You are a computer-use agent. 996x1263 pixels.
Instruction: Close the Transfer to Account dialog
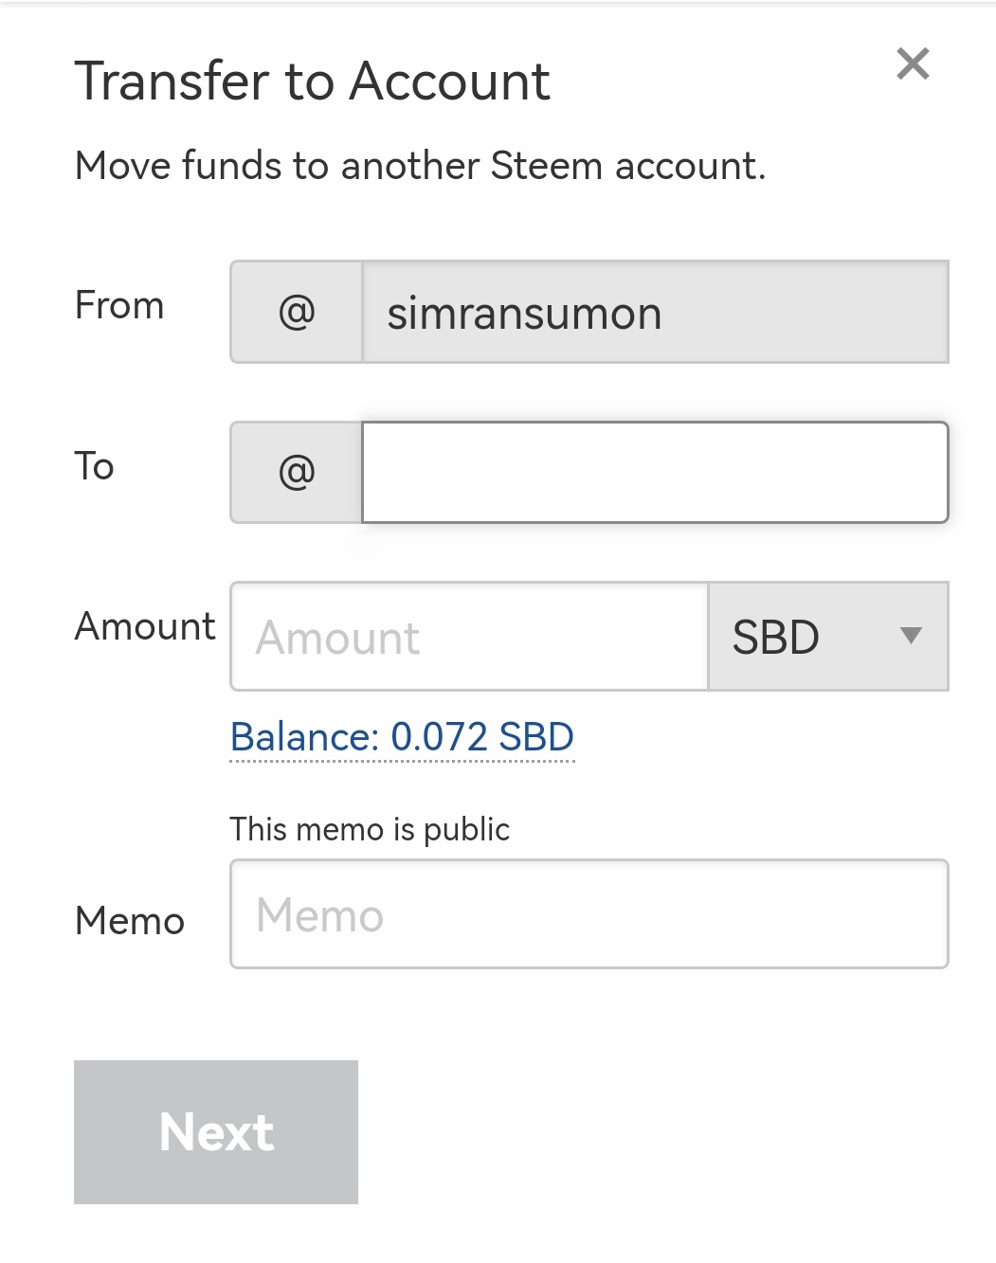click(913, 64)
